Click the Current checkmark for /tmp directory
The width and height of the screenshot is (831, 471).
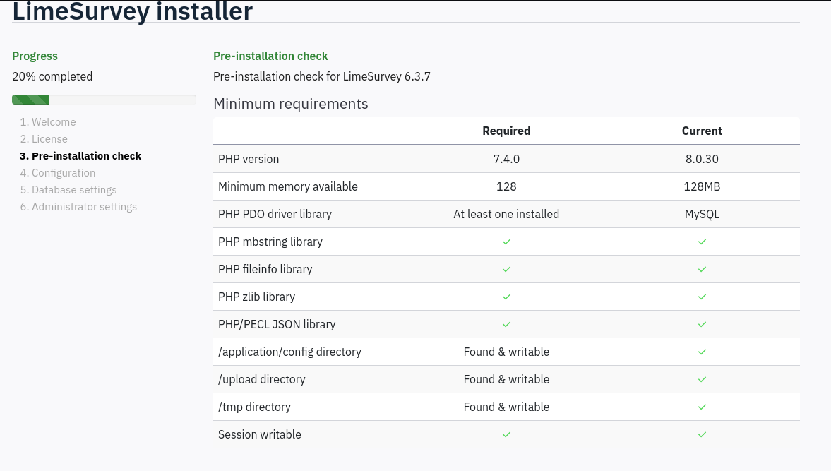[x=702, y=407]
